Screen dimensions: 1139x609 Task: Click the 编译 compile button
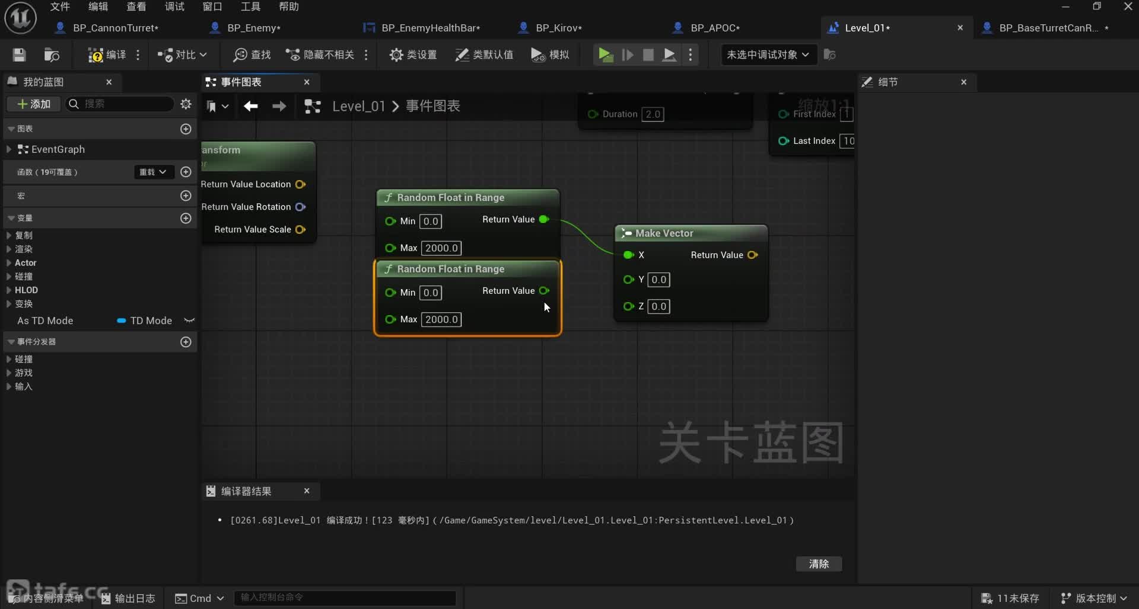(107, 55)
